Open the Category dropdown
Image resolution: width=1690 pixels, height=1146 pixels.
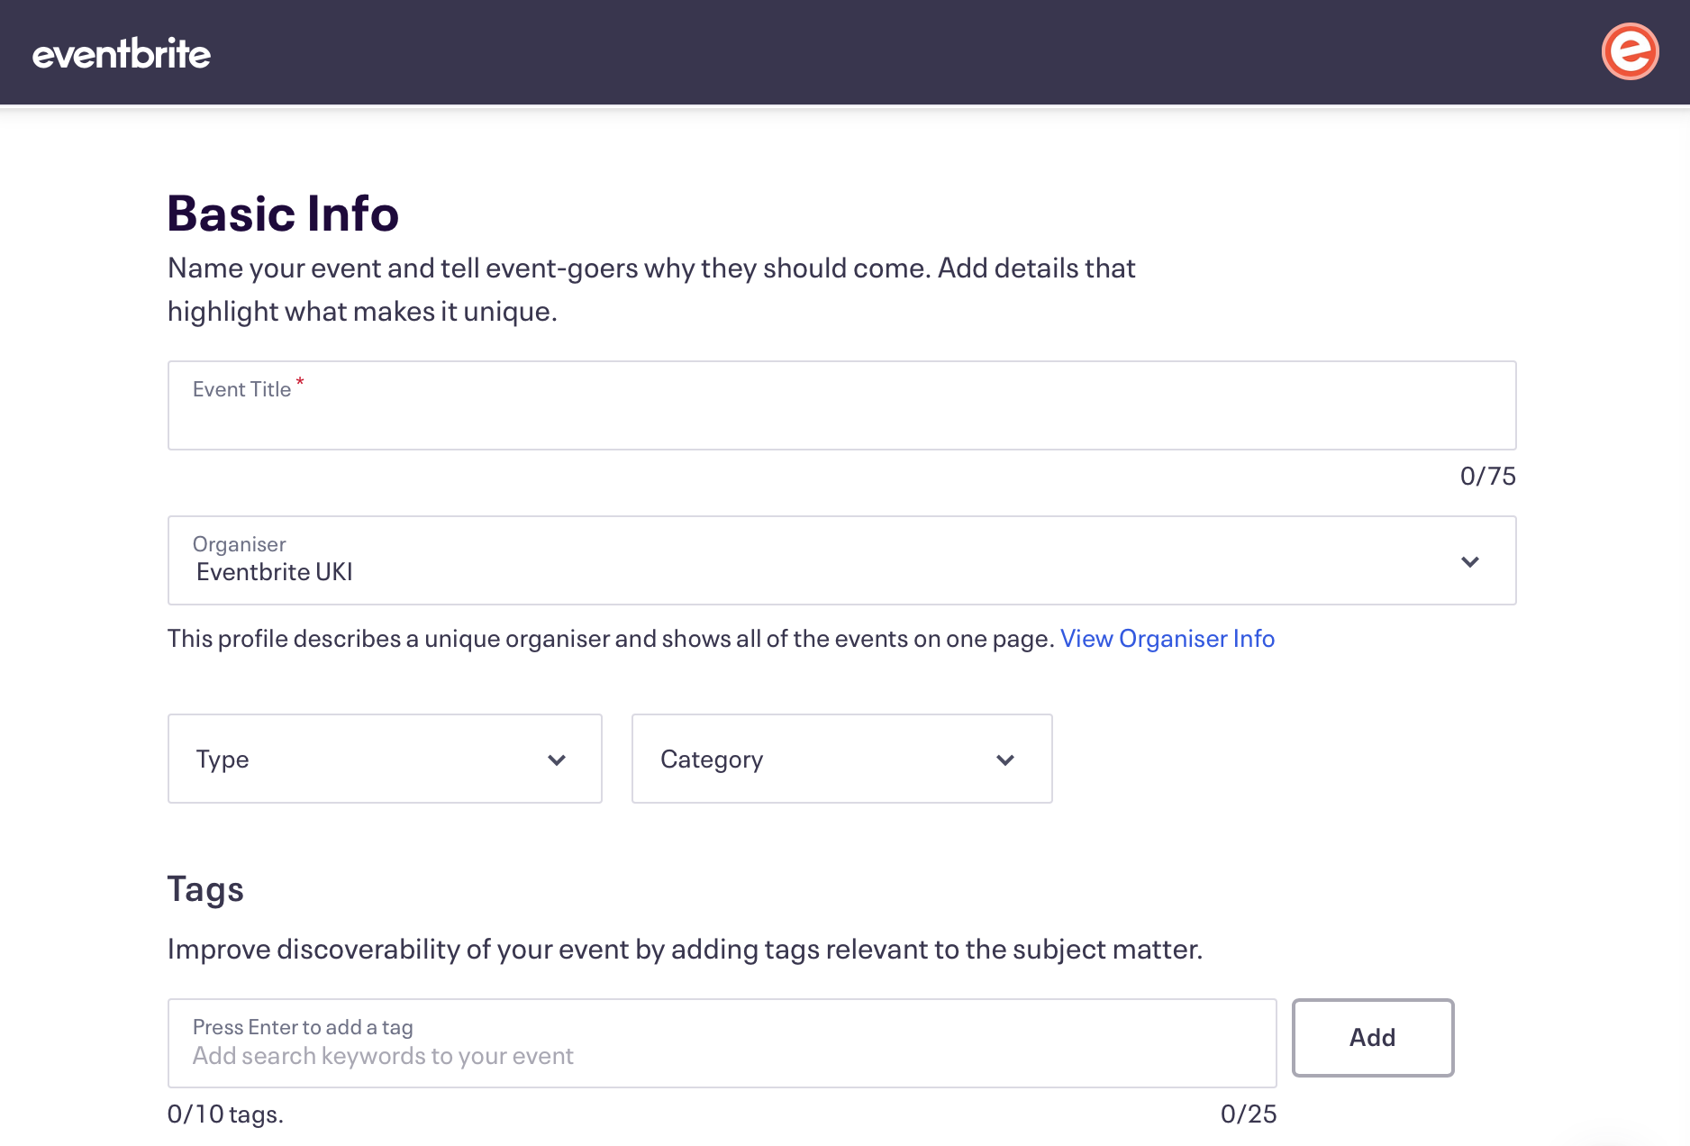(840, 759)
